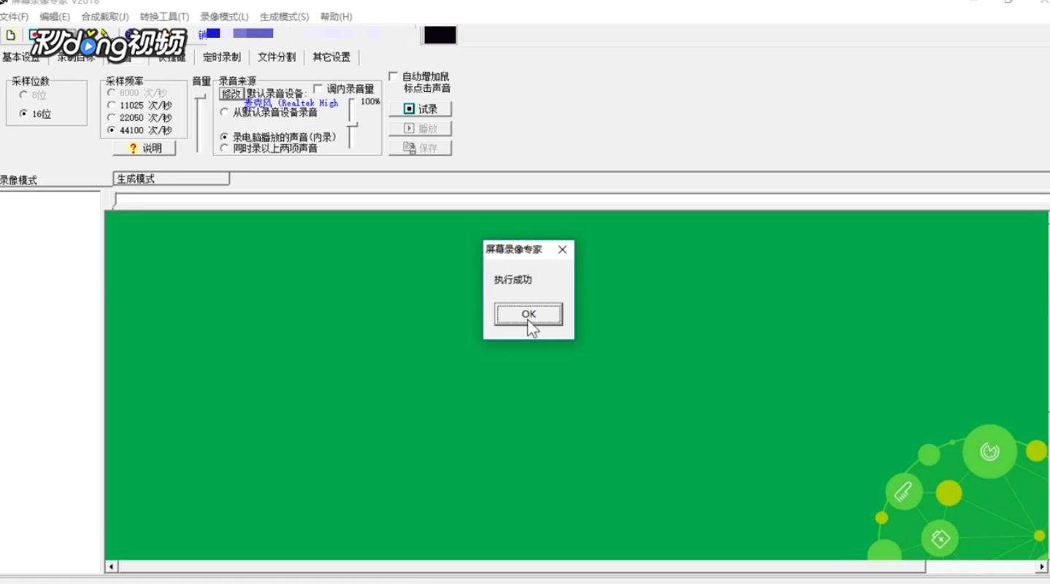Open the 帮助(H) menu
The image size is (1050, 584).
click(336, 17)
